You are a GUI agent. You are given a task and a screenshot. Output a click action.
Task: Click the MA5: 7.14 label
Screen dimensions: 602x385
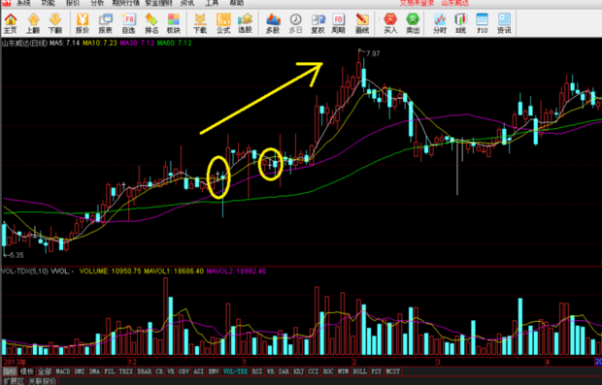(64, 43)
